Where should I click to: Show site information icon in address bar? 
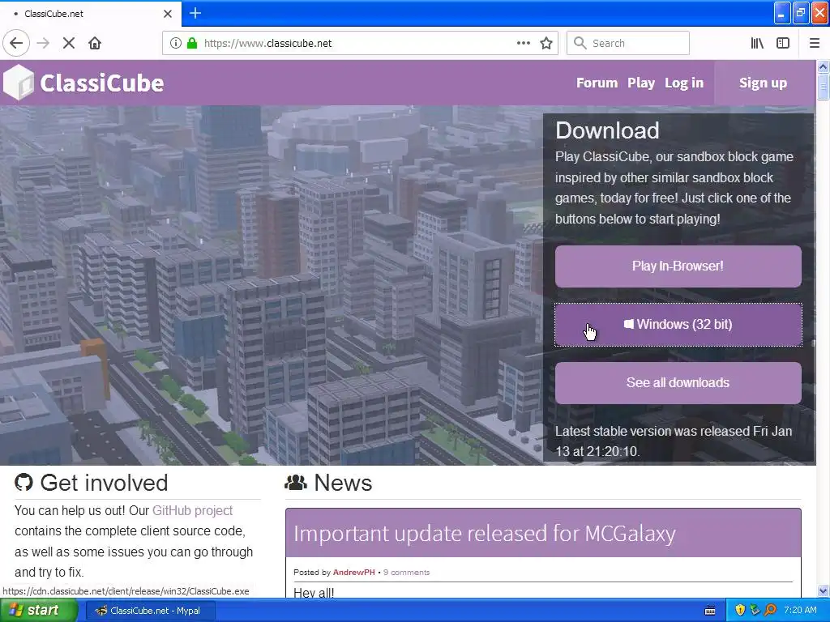(x=176, y=44)
